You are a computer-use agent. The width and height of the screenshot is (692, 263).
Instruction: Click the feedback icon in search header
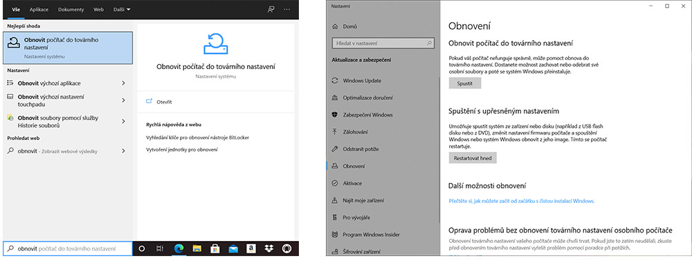(271, 9)
